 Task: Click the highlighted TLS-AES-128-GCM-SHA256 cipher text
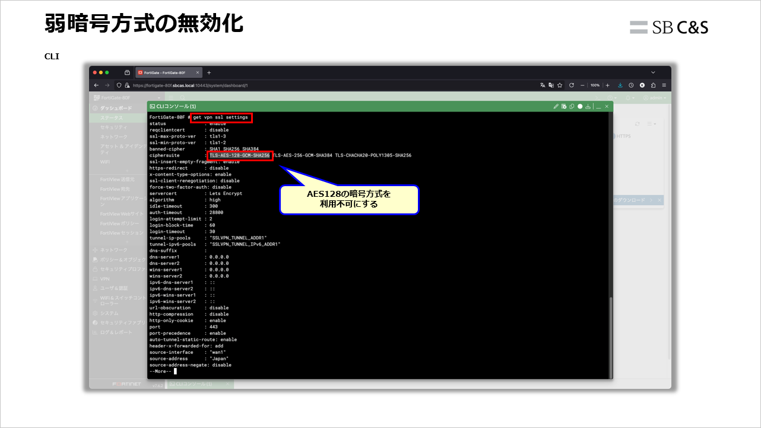pos(240,155)
